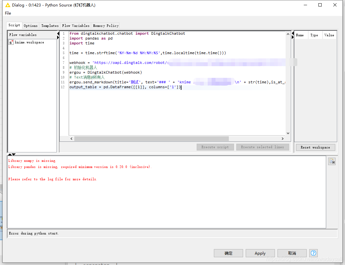Click the 'import time' code line
Image resolution: width=345 pixels, height=265 pixels.
pos(82,43)
